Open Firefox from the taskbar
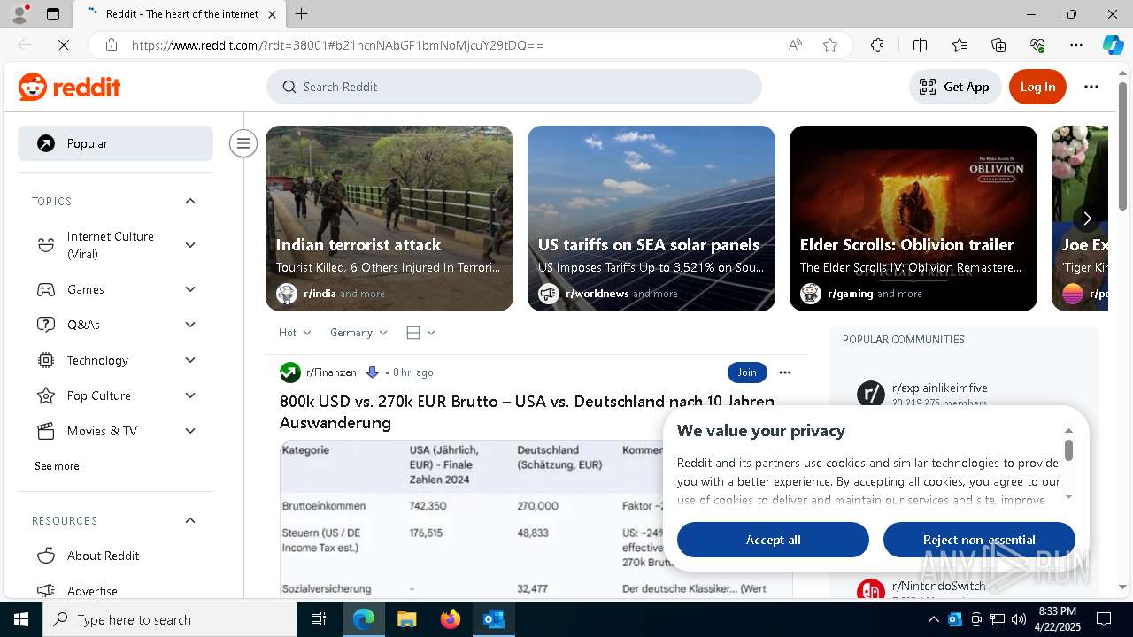Screen dimensions: 1133x637 (451, 619)
